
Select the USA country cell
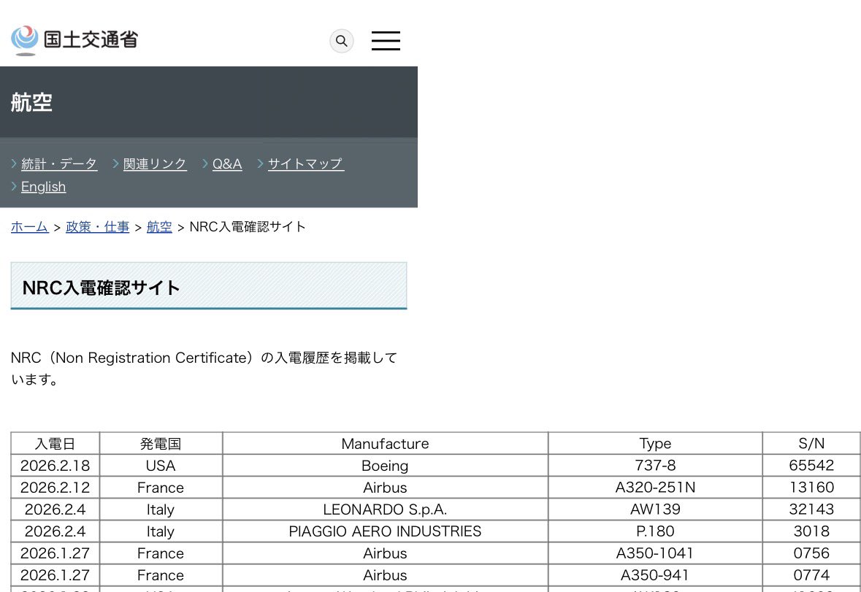(x=161, y=465)
